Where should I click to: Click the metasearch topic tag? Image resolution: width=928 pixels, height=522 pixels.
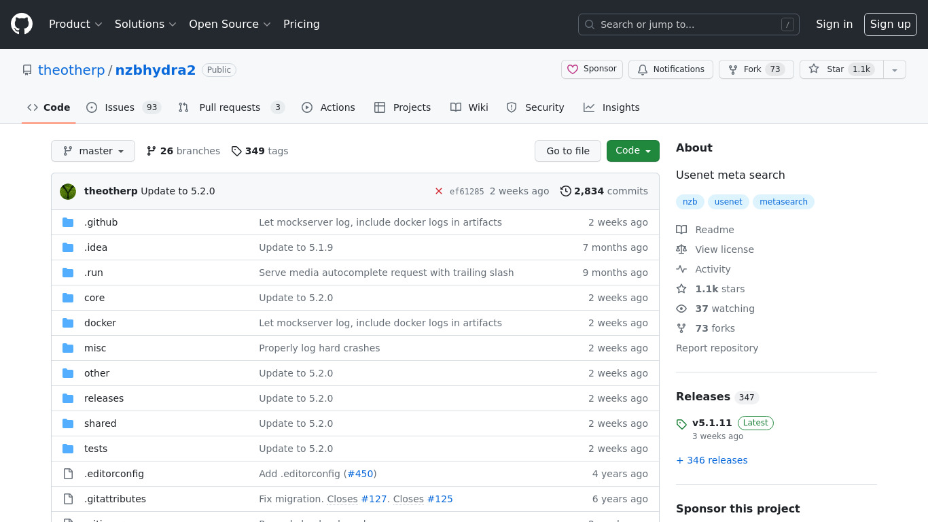[783, 202]
